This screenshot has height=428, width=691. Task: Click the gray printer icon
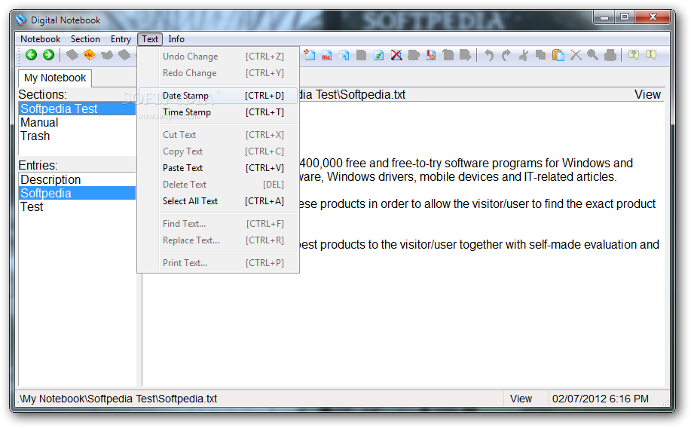click(610, 55)
